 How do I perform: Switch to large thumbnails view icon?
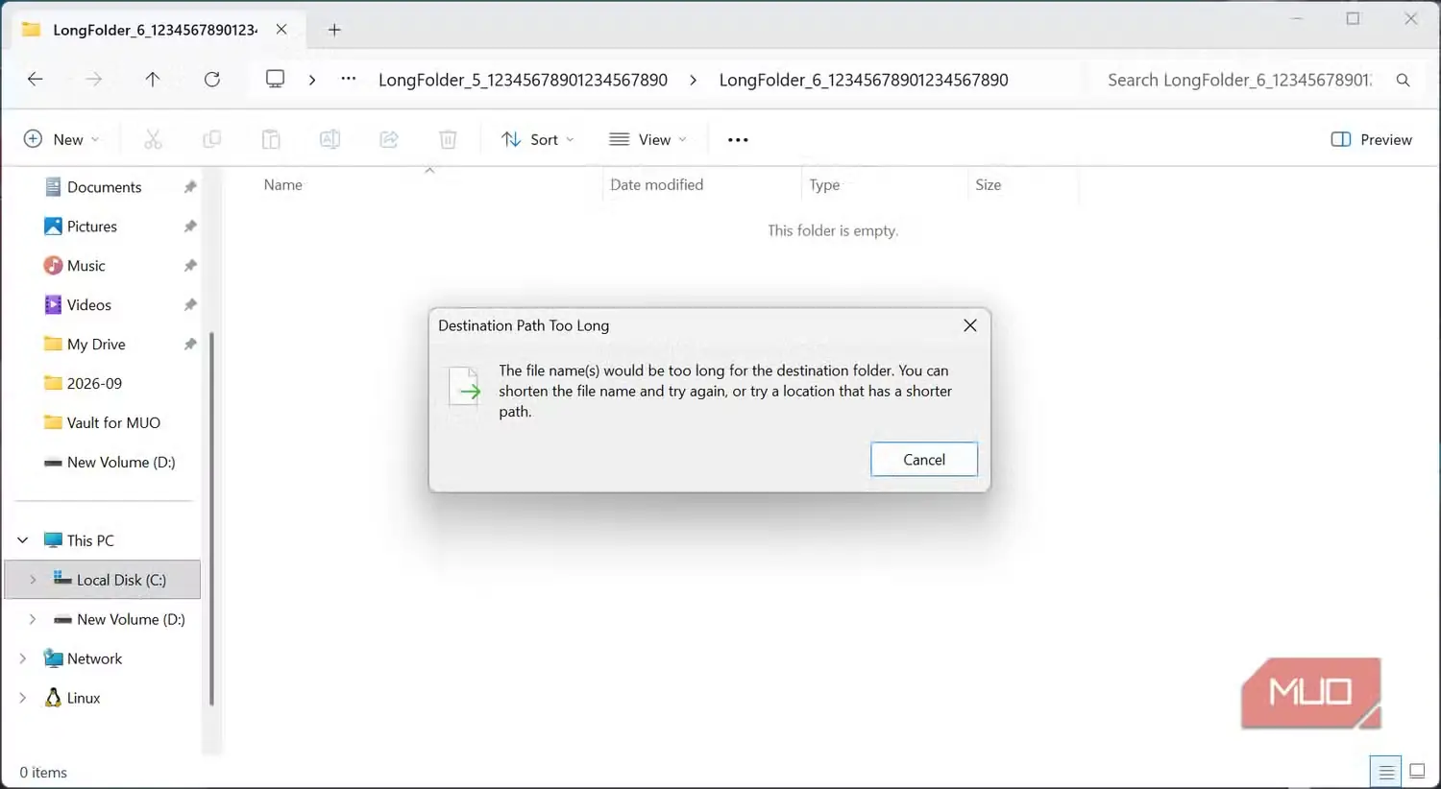(x=1417, y=771)
